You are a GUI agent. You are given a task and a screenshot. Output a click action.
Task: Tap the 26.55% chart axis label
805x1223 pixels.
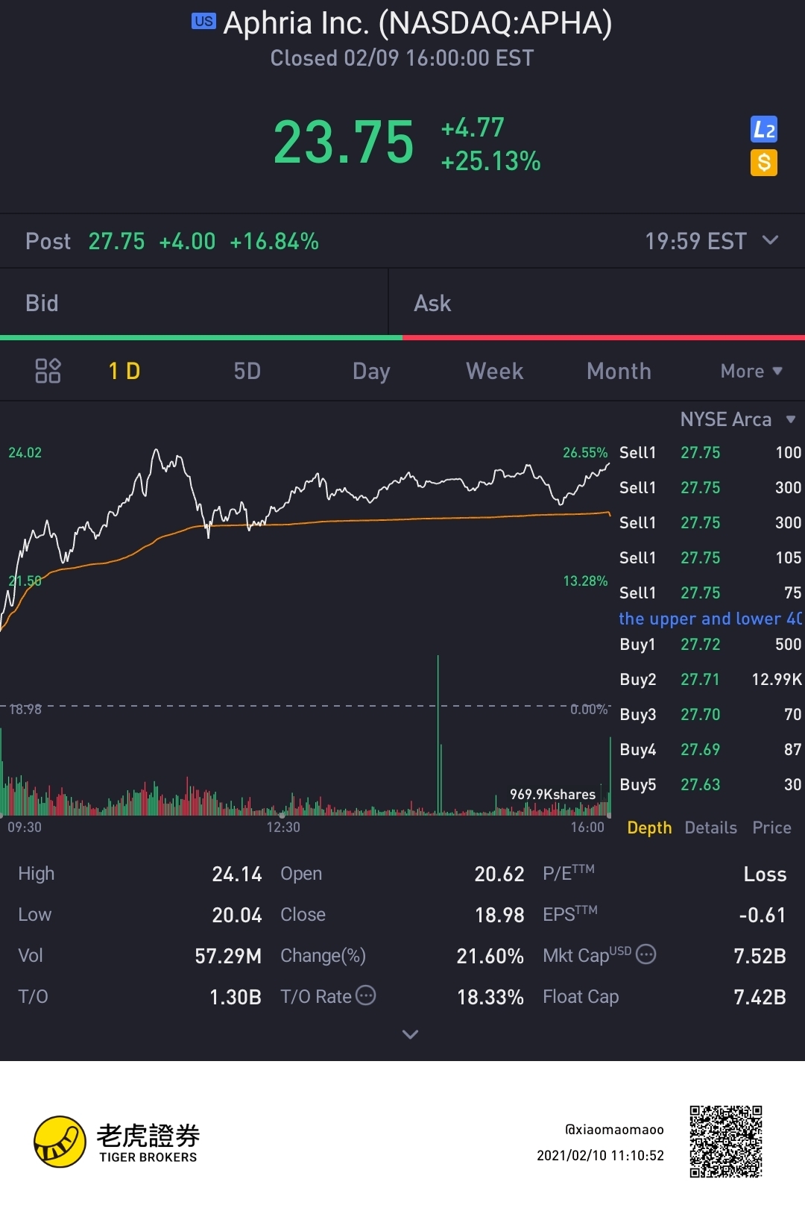585,452
